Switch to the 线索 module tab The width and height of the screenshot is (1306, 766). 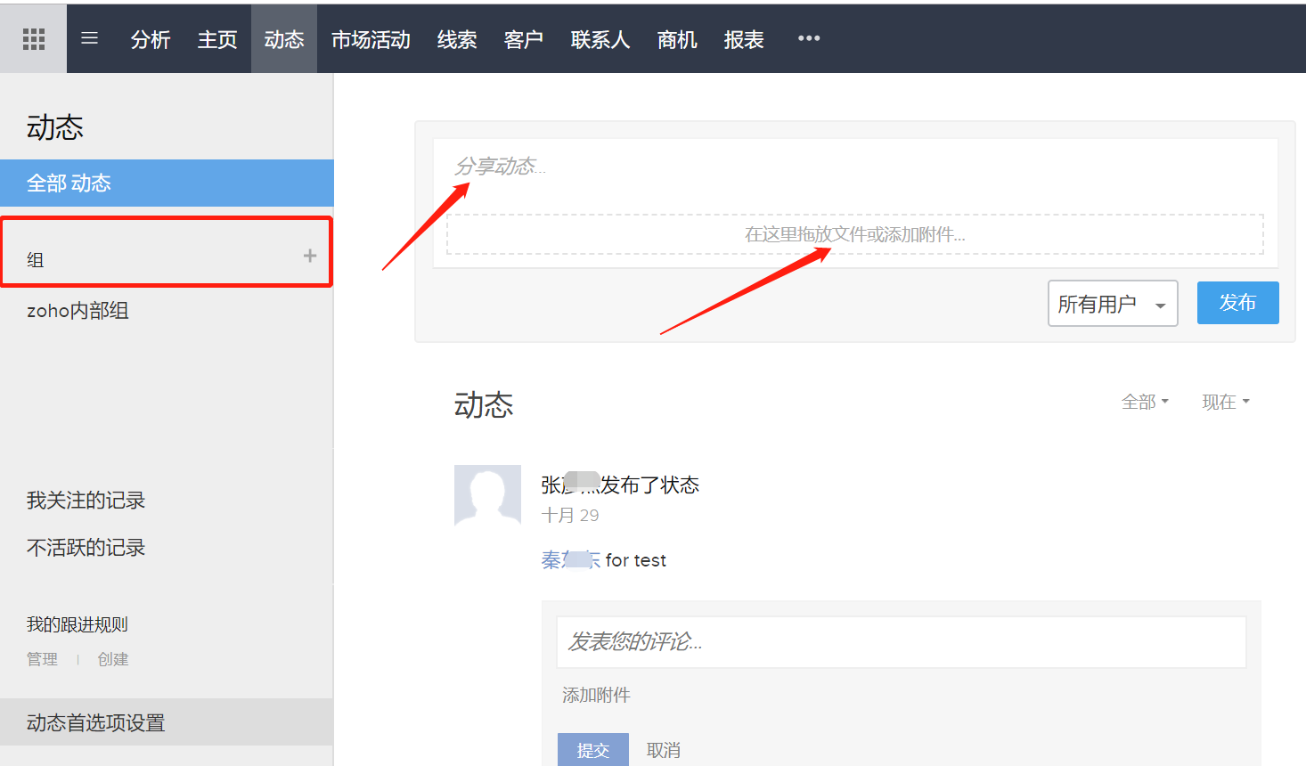pyautogui.click(x=457, y=38)
